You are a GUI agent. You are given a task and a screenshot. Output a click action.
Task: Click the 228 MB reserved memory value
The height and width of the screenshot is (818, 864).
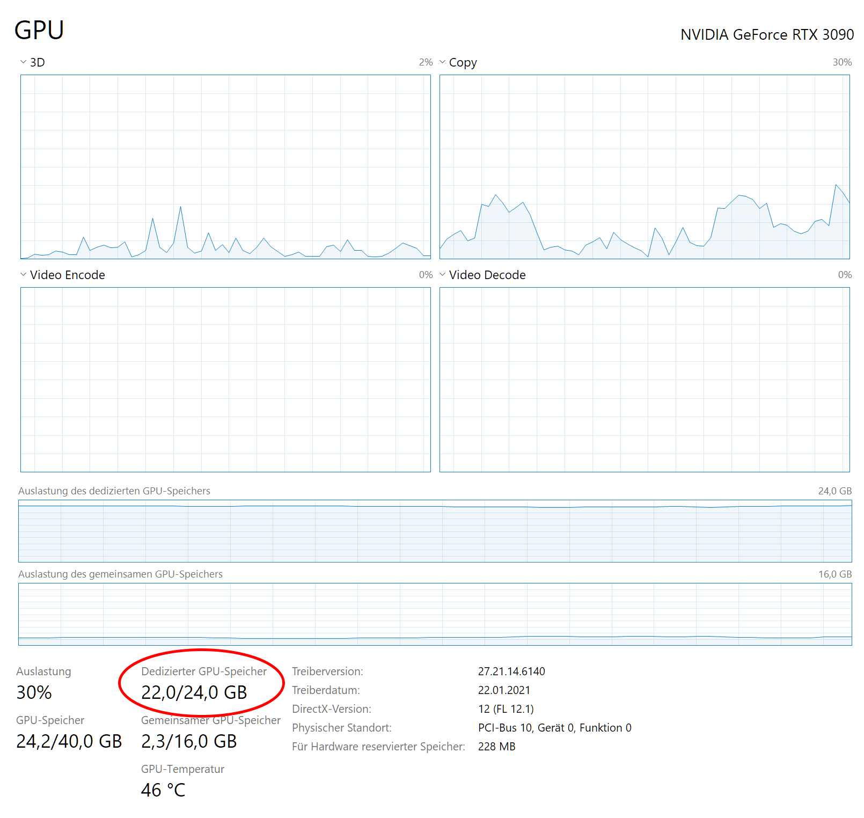(496, 747)
